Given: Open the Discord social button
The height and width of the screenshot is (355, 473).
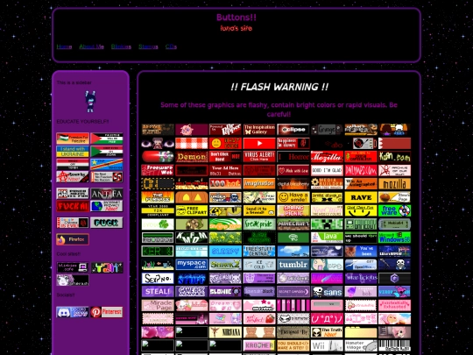Looking at the screenshot, I should click(x=73, y=312).
